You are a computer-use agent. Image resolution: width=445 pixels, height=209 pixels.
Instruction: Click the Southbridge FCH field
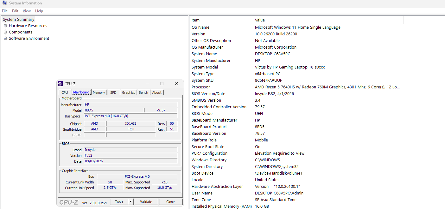point(131,129)
